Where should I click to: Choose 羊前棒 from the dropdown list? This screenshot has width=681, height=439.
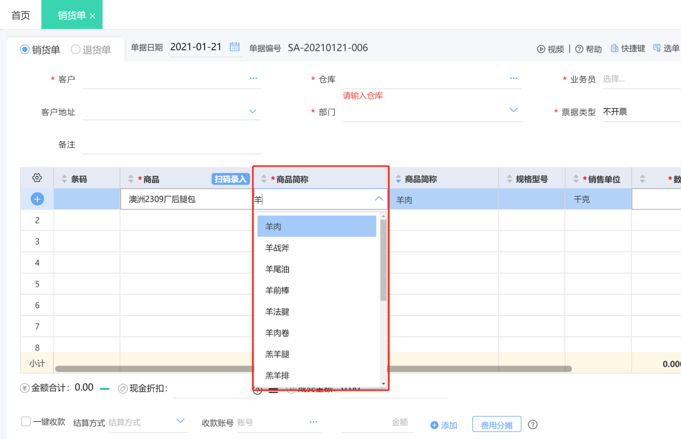[317, 290]
